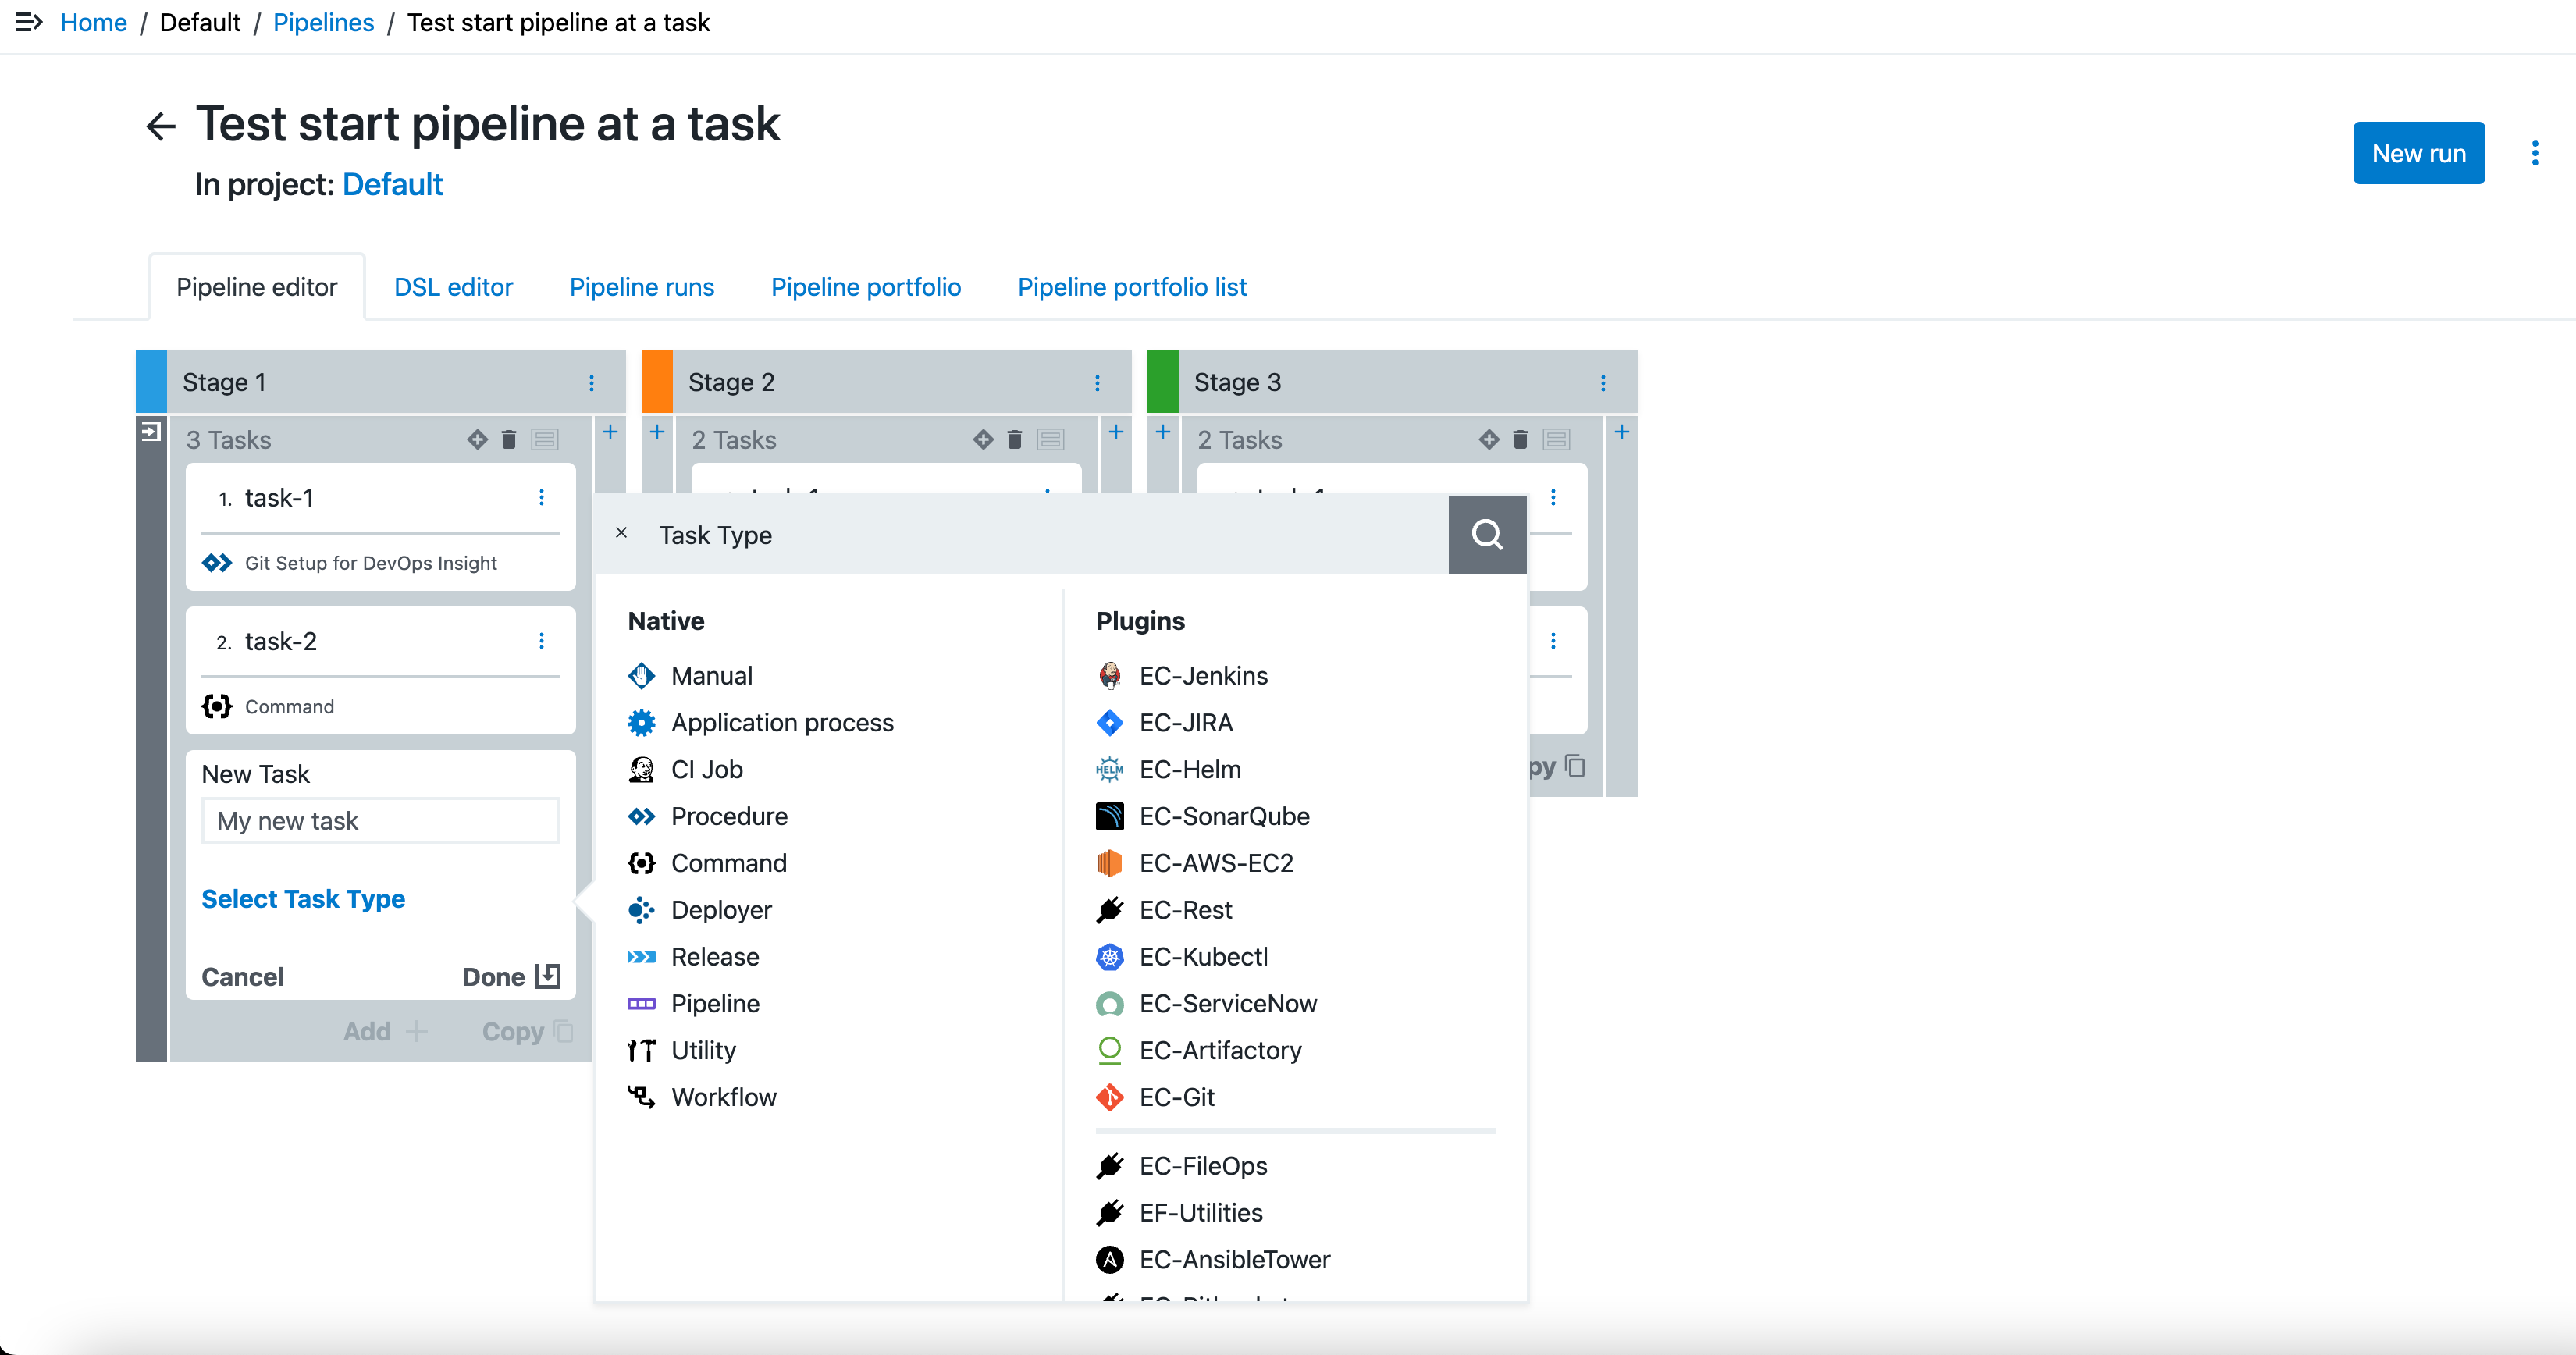
Task: Toggle the hamburger navigation menu icon
Action: [28, 22]
